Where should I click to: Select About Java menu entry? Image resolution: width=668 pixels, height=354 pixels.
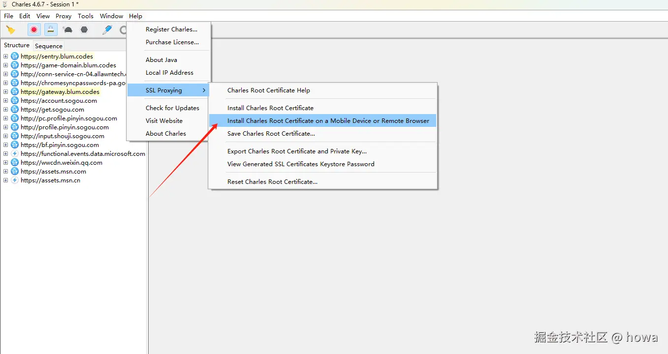coord(169,60)
